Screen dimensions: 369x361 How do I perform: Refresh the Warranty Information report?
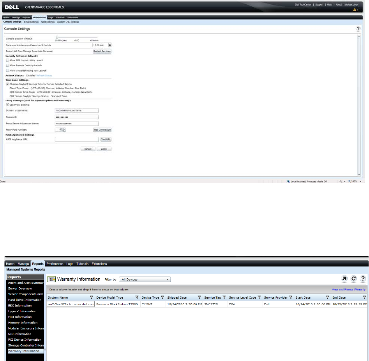point(354,279)
